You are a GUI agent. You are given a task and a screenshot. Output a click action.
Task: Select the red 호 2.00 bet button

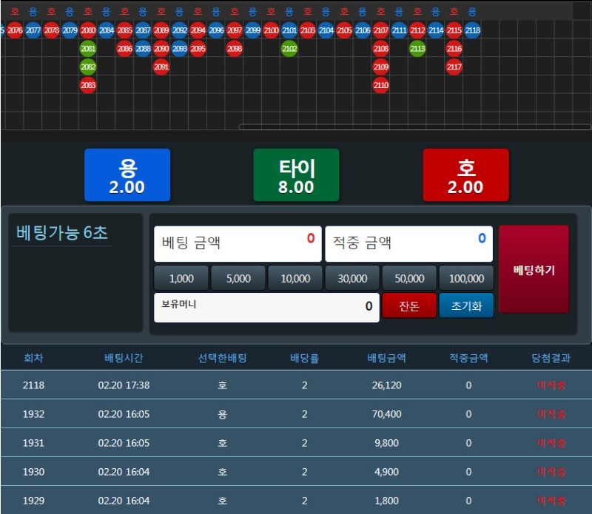(x=466, y=175)
